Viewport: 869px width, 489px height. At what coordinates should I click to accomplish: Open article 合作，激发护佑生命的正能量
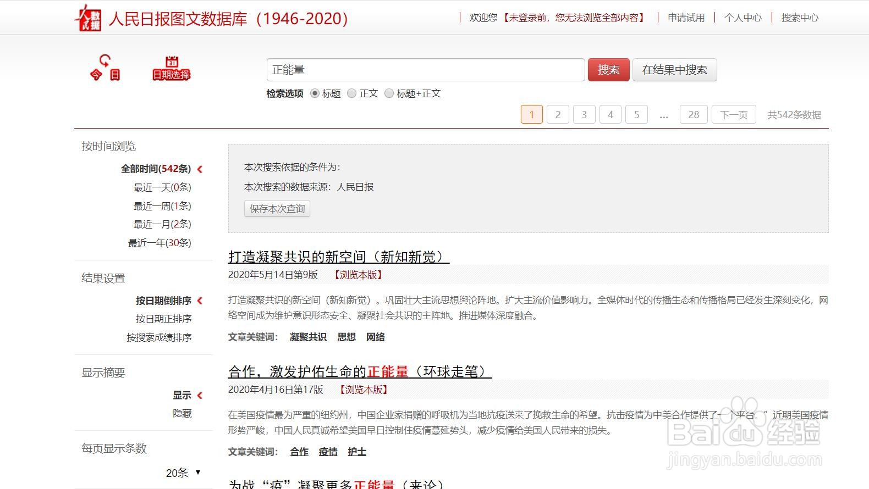pyautogui.click(x=360, y=371)
